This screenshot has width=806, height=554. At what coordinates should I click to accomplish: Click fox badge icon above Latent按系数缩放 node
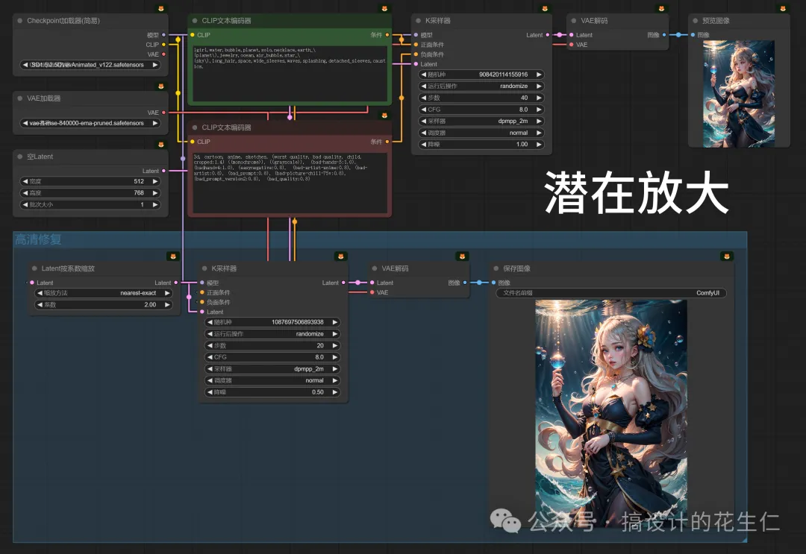point(173,256)
